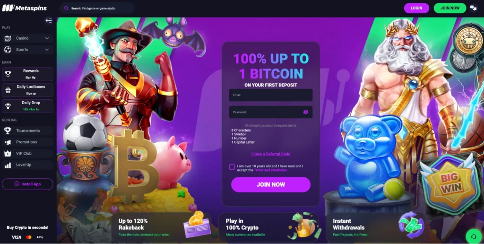The width and height of the screenshot is (484, 244).
Task: Expand the Sports menu chevron
Action: click(47, 50)
